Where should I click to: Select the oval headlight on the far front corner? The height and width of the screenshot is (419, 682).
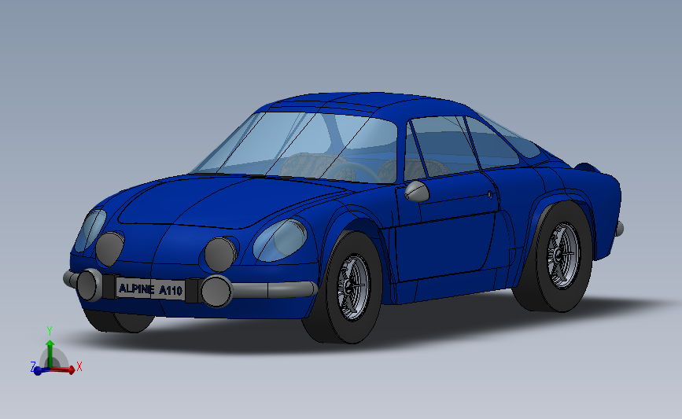click(90, 230)
